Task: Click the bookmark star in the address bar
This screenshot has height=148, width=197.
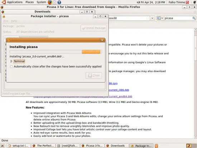Action: [x=148, y=18]
